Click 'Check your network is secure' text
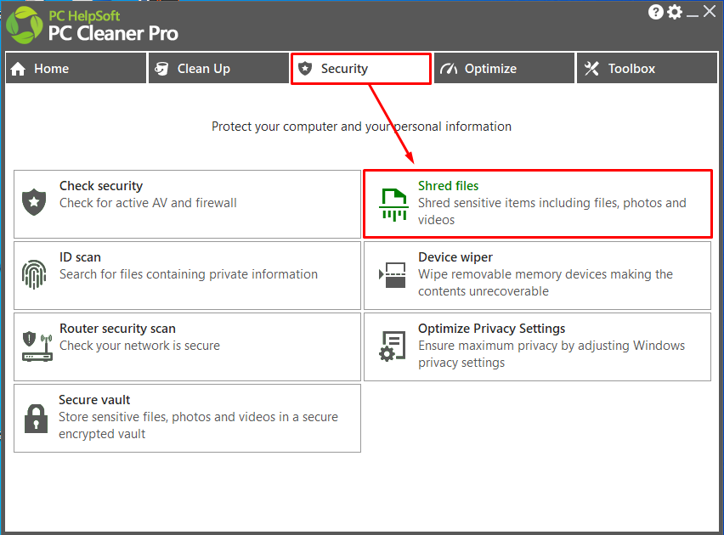 coord(139,346)
